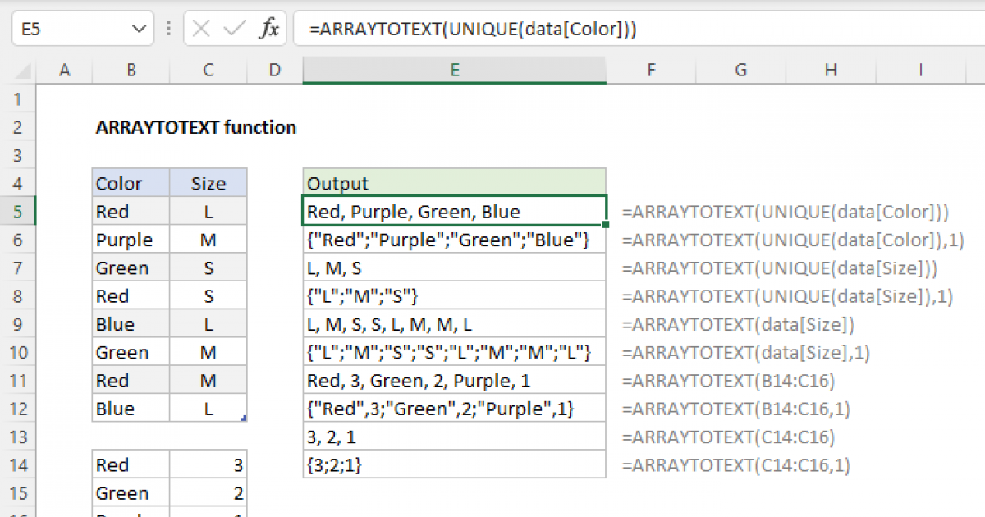Select row 14 header

(x=18, y=465)
